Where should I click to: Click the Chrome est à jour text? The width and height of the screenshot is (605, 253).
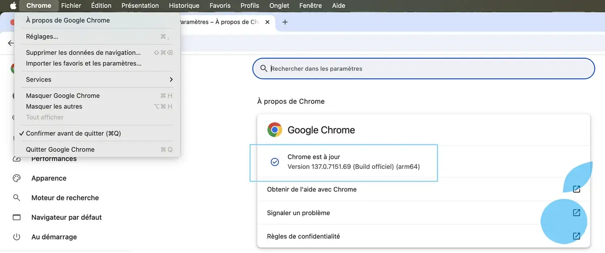tap(314, 157)
